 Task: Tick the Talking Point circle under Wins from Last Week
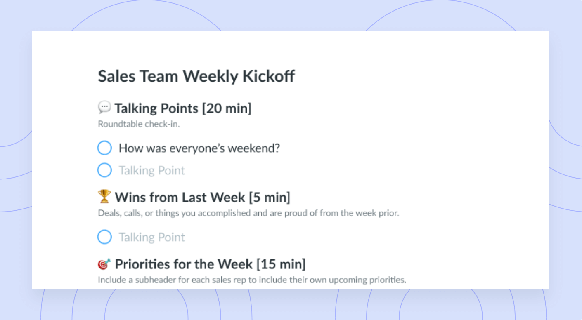pos(104,237)
